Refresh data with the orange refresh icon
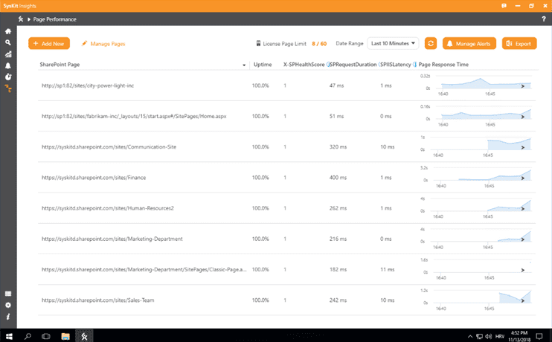 tap(431, 44)
